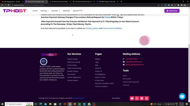Open Refund & Cancellation Policy footer link
This screenshot has height=106, width=190.
(104, 83)
